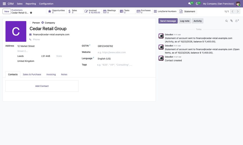Click the phone icon beside Phone field

(x=30, y=40)
